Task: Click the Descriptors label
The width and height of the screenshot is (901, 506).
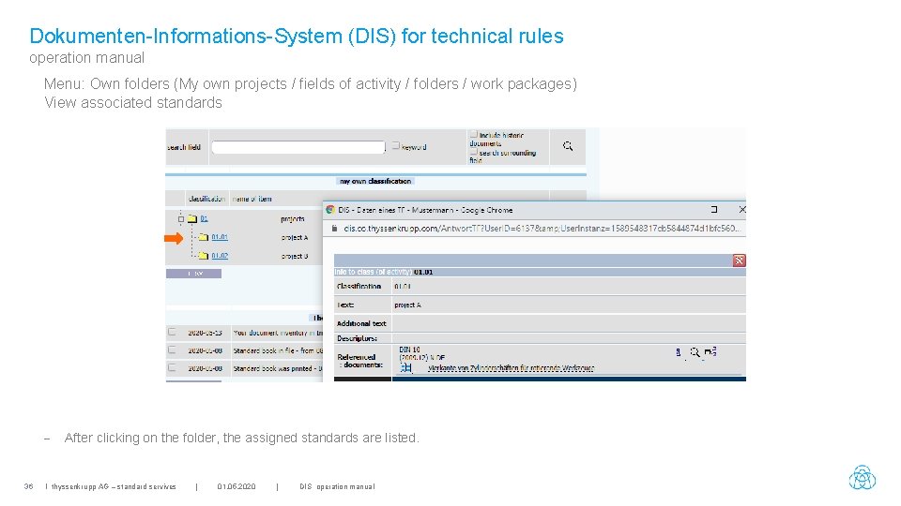Action: pos(357,338)
